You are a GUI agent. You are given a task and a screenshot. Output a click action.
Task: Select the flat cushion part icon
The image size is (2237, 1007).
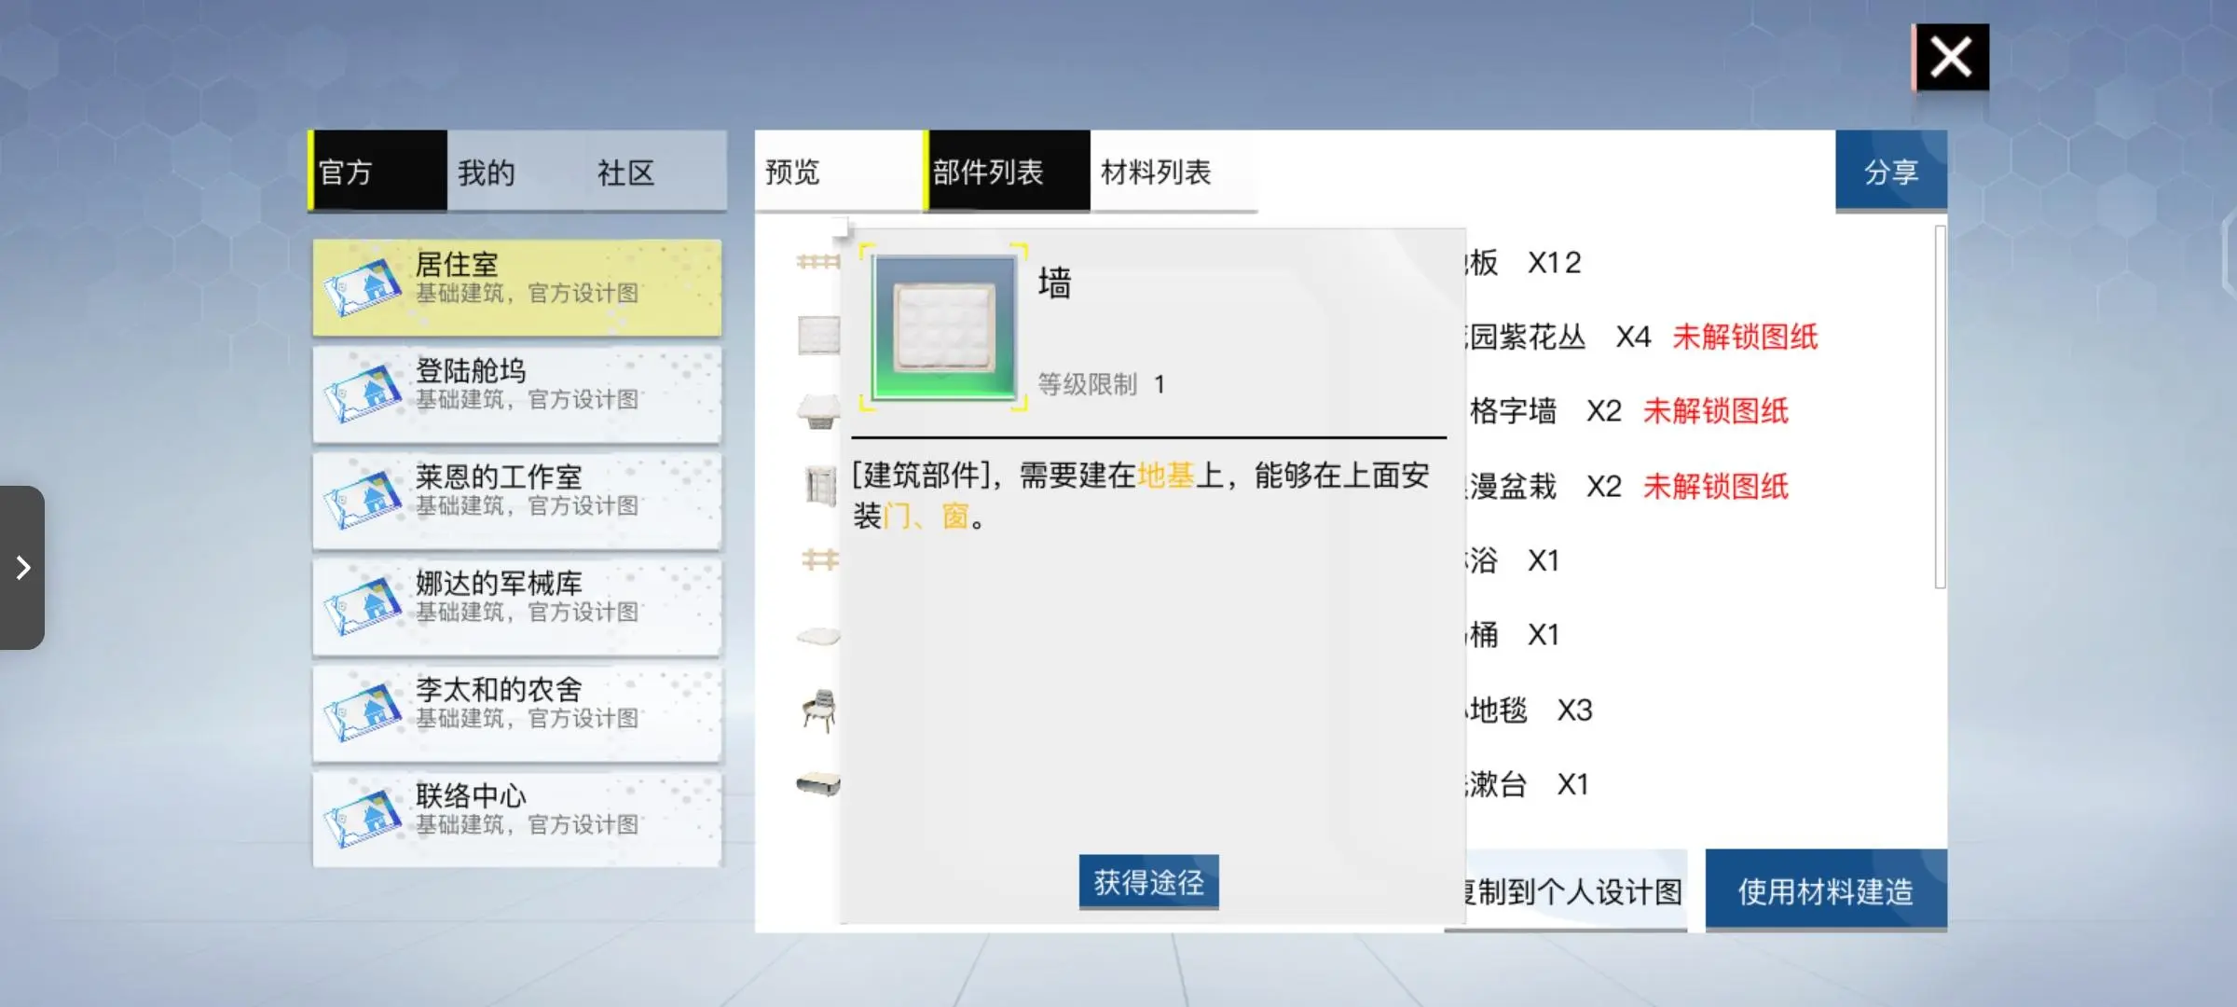(818, 636)
